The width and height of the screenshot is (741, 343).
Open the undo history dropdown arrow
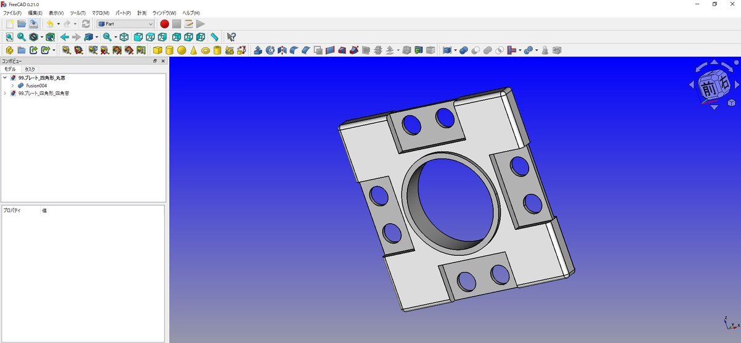coord(58,24)
